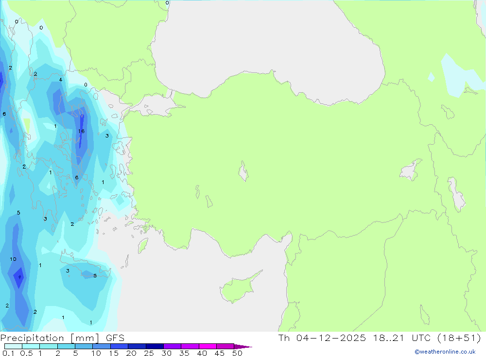Screen dimensions: 486x356
Task: Click the date text "Th 04-12-2025"
Action: (x=322, y=338)
